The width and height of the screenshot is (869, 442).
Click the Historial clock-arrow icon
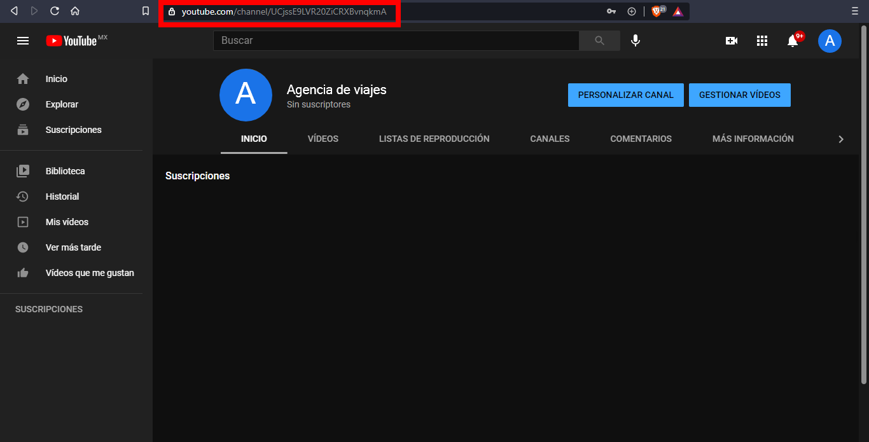23,197
